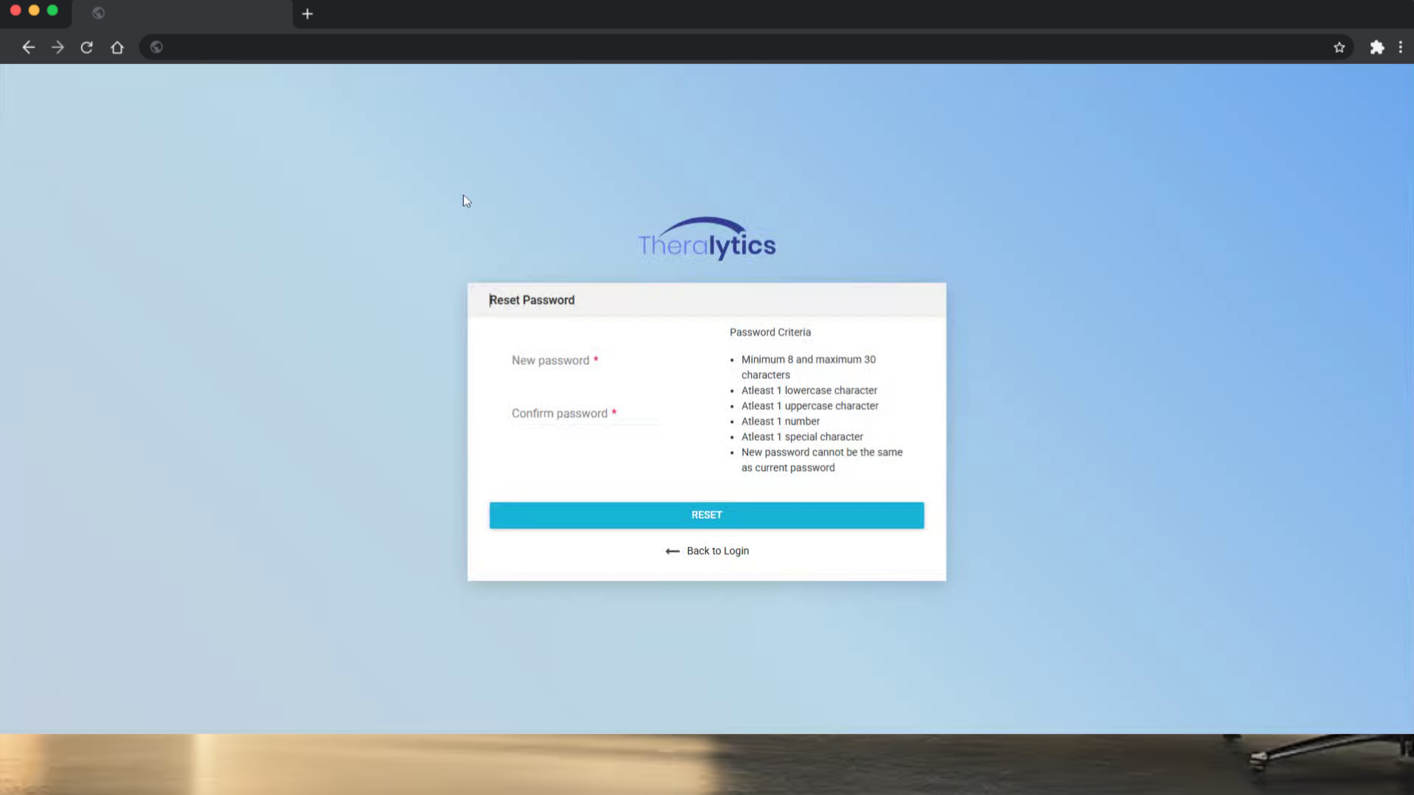Reload the page with refresh icon

tap(87, 47)
